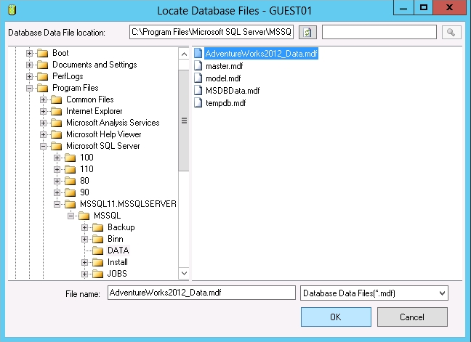The image size is (471, 342).
Task: Click the Database Data File location path field
Action: click(212, 32)
